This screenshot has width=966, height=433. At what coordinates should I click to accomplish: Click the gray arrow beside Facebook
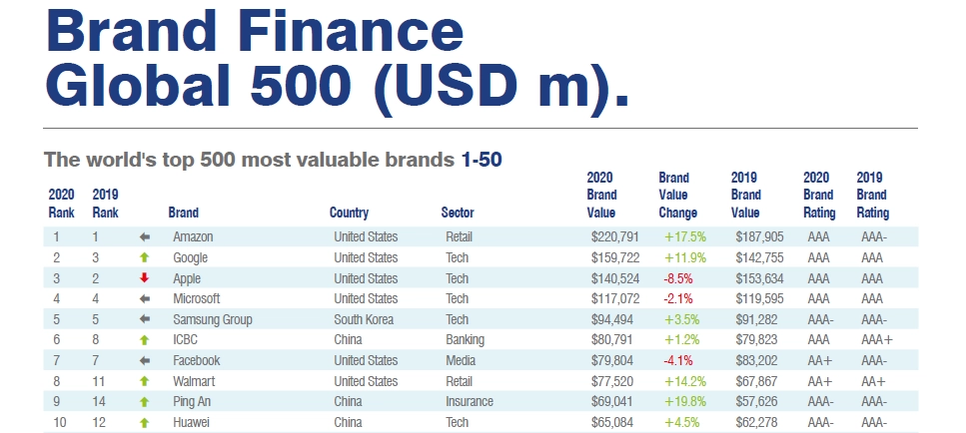[145, 360]
